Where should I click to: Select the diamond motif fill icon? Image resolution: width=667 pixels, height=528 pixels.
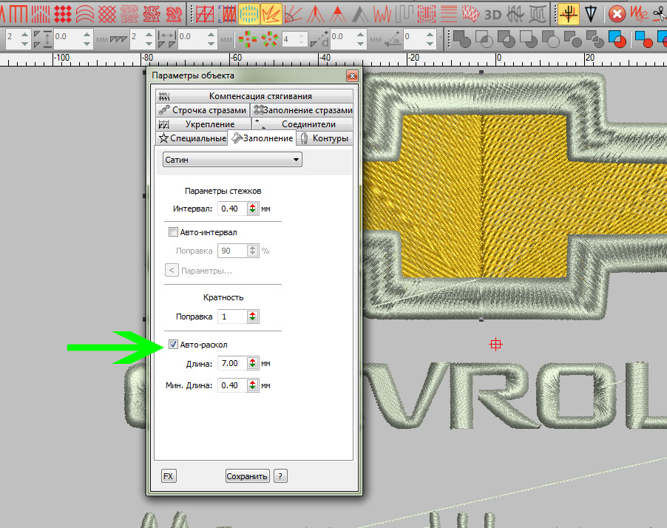[x=63, y=14]
